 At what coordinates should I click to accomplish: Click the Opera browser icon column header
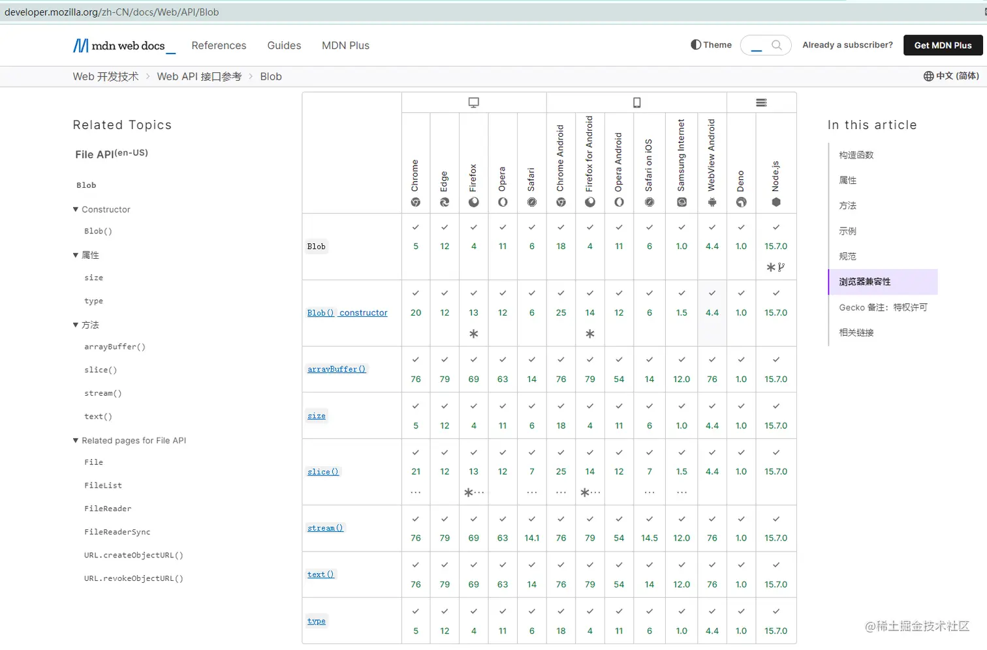coord(503,202)
